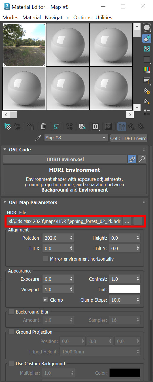Open the Material/Map Navigator icon
153x382 pixels.
[x=147, y=112]
